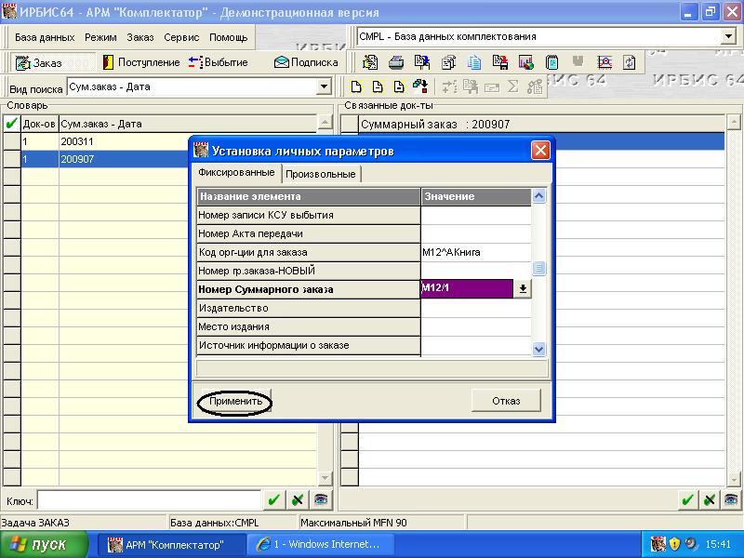Click the refresh icon at the toolbar's right end
The image size is (744, 558).
pyautogui.click(x=631, y=62)
